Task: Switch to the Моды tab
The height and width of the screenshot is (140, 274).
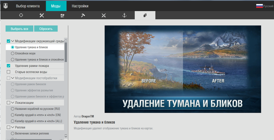Action: click(x=56, y=6)
